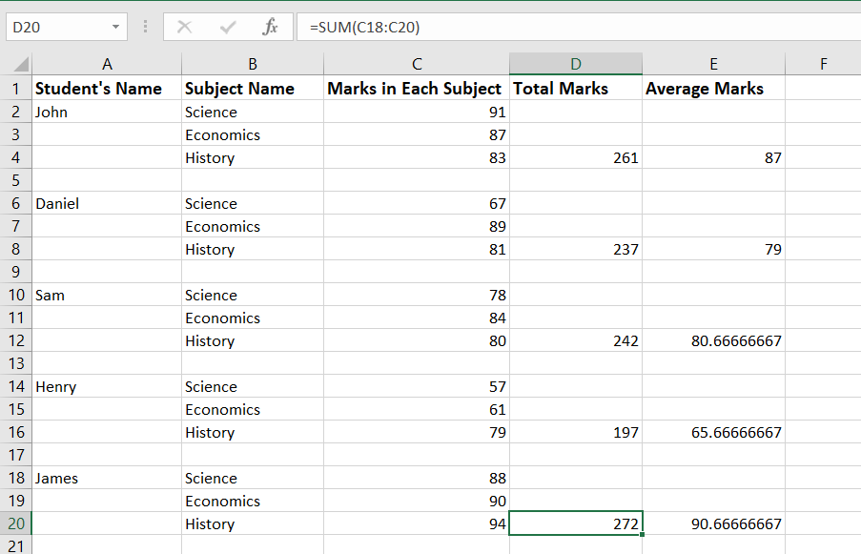This screenshot has height=554, width=861.
Task: Select column C header
Action: [417, 64]
